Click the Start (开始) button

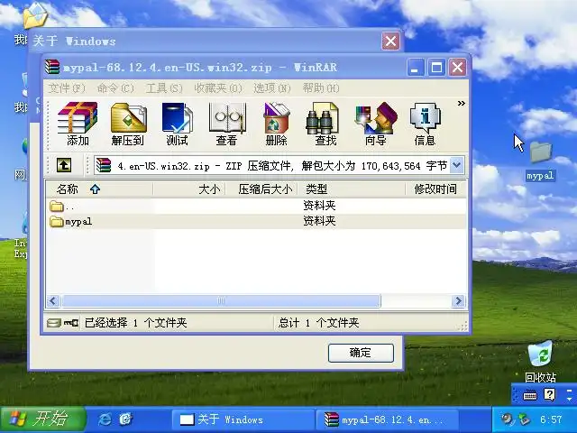tap(43, 419)
